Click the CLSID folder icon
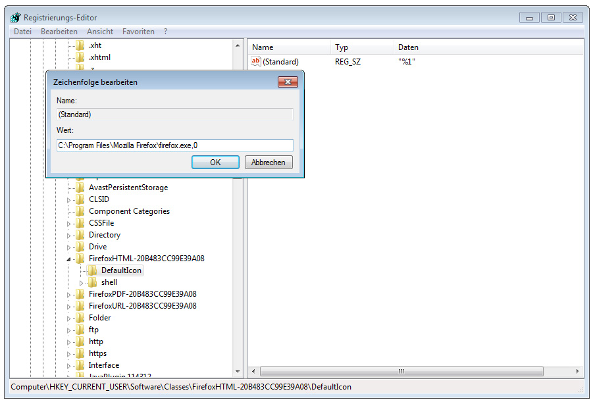The height and width of the screenshot is (404, 595). (80, 199)
